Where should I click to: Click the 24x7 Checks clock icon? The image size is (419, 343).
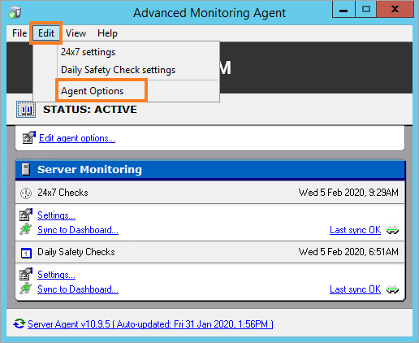click(26, 193)
